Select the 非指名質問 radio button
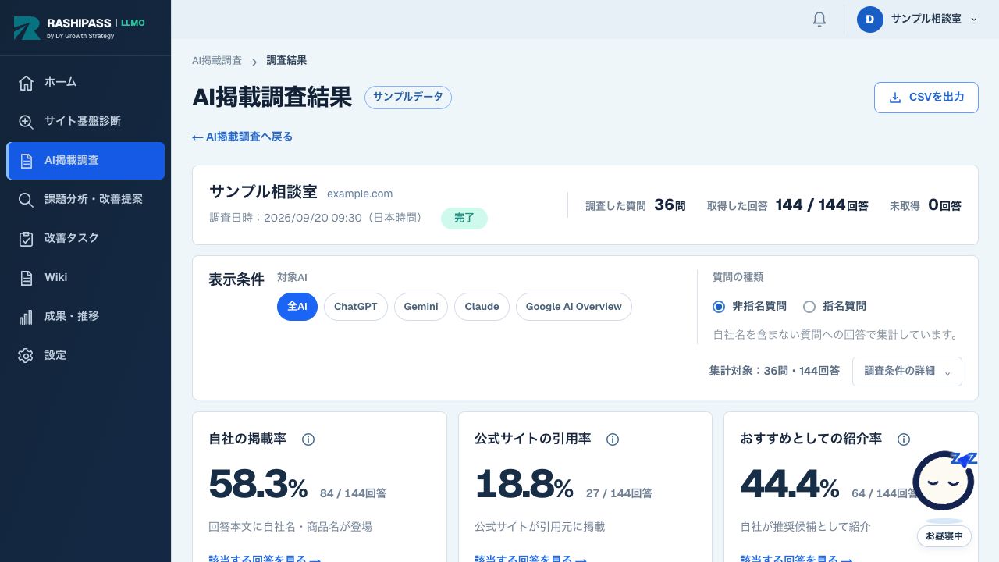Viewport: 999px width, 562px height. coord(719,307)
